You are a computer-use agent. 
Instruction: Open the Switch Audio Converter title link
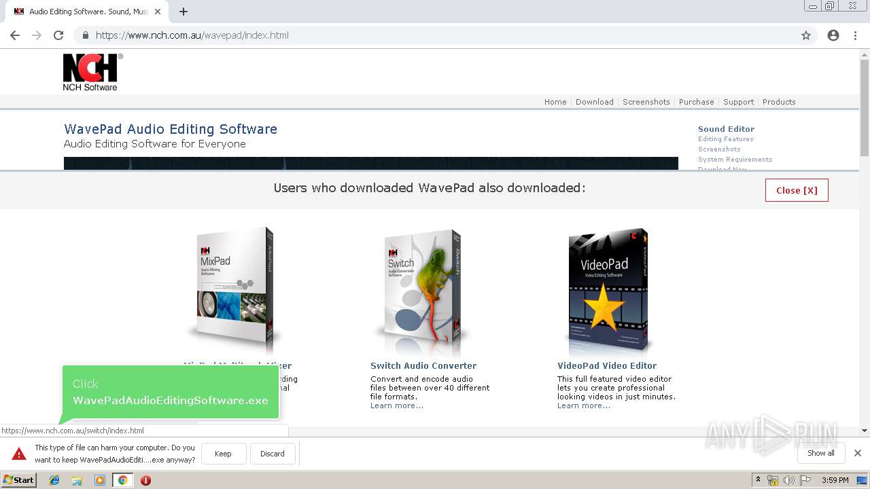(423, 365)
